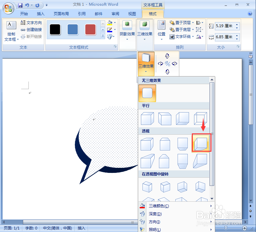
Task: Redo the last action
Action: (x=37, y=5)
